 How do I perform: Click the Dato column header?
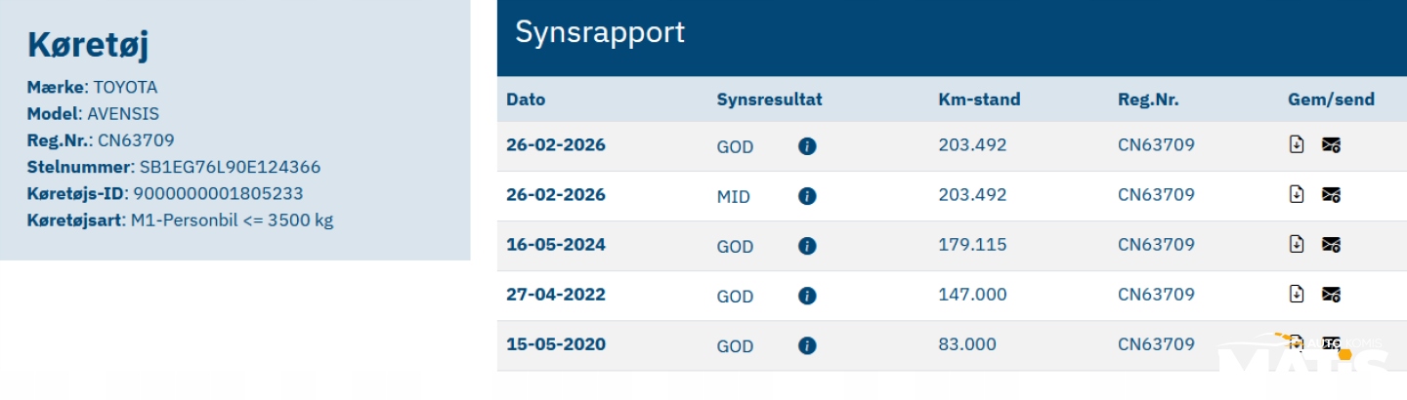[526, 100]
